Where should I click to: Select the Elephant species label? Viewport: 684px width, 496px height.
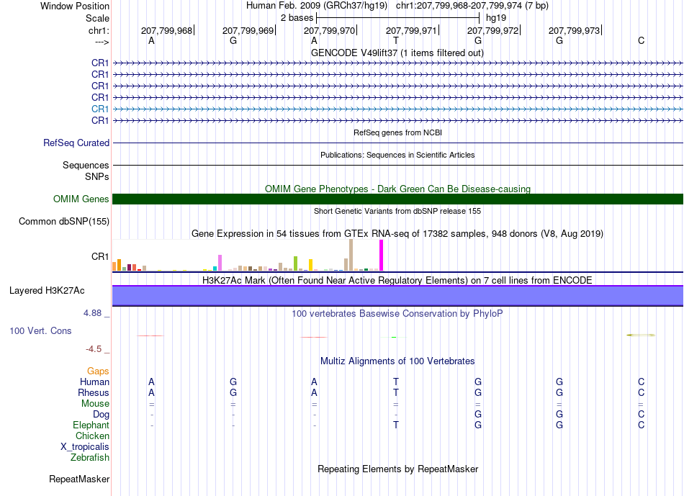pos(91,425)
